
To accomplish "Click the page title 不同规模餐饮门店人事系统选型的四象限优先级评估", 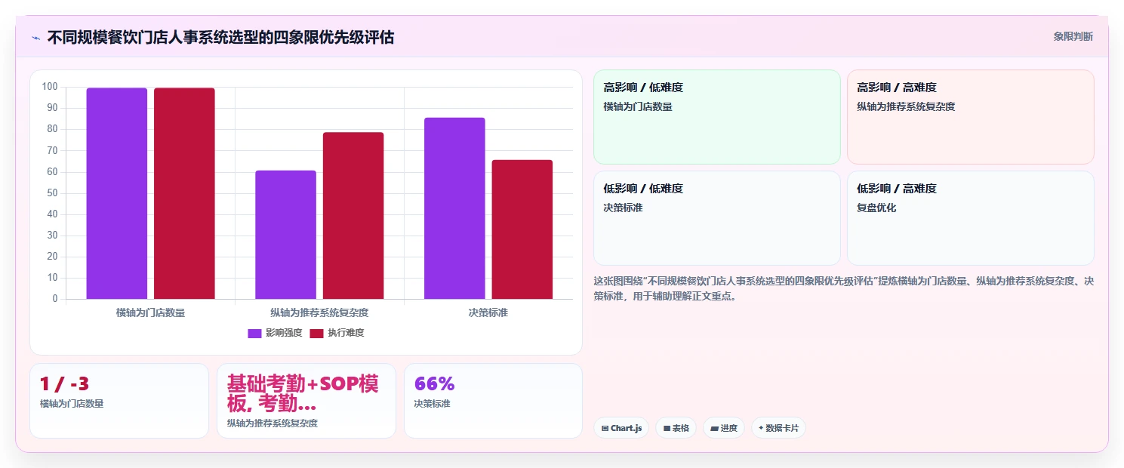I will pyautogui.click(x=220, y=37).
